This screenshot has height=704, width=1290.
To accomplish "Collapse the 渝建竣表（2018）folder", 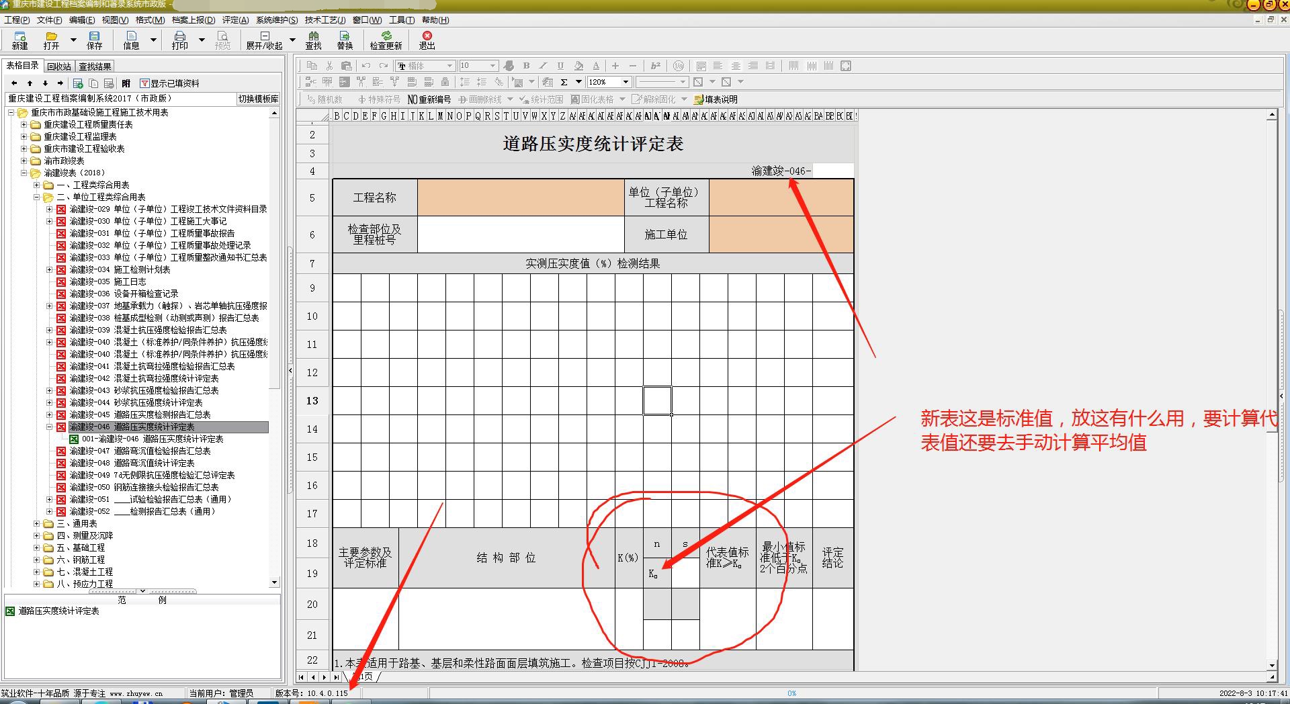I will pyautogui.click(x=24, y=173).
